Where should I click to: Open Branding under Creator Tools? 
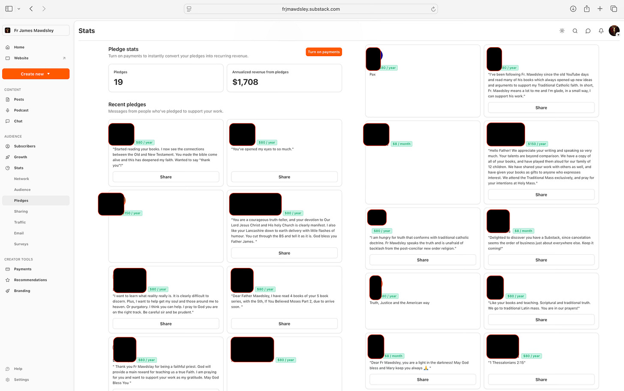(x=36, y=291)
